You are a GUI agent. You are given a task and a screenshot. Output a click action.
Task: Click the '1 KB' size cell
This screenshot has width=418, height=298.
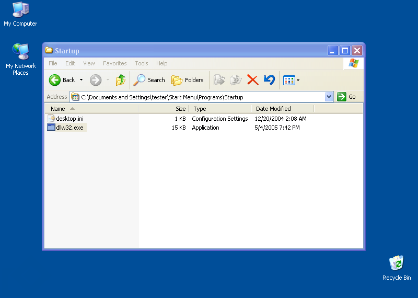(x=180, y=119)
